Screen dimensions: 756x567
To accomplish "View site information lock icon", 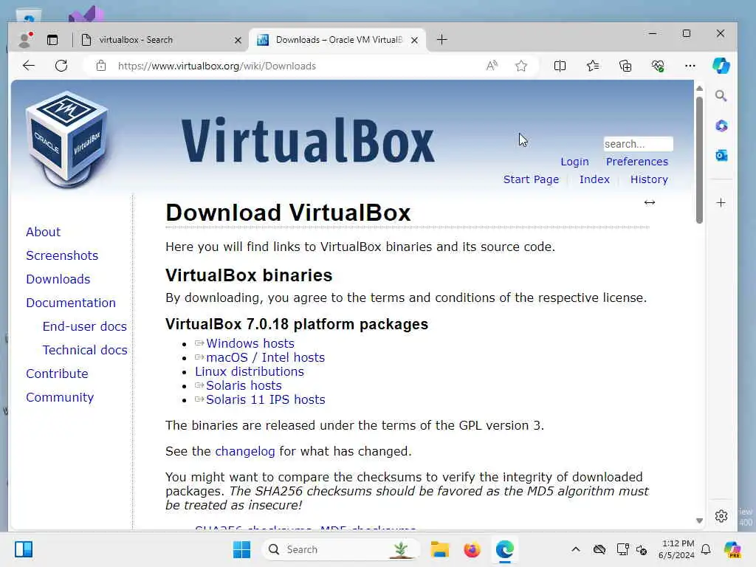I will coord(100,66).
